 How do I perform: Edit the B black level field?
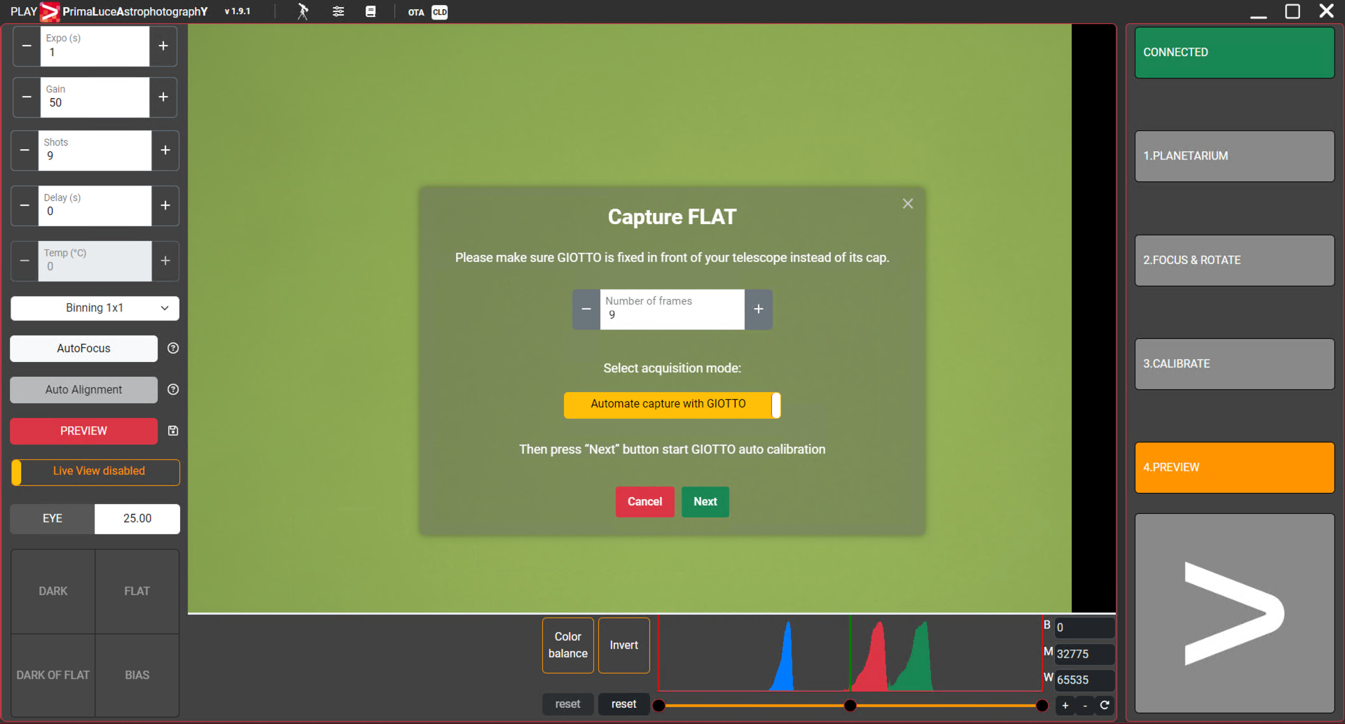coord(1084,628)
